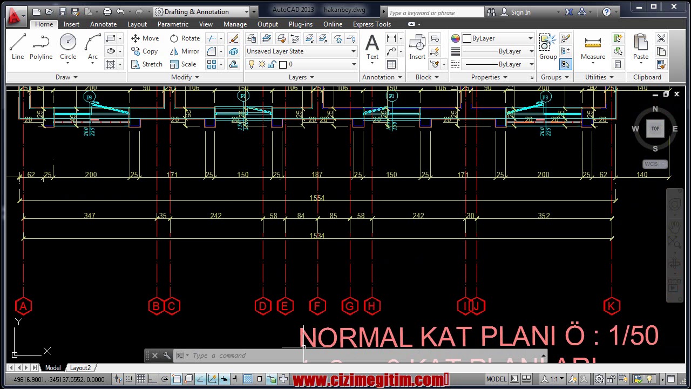
Task: Open the Parametric ribbon tab
Action: coord(173,24)
